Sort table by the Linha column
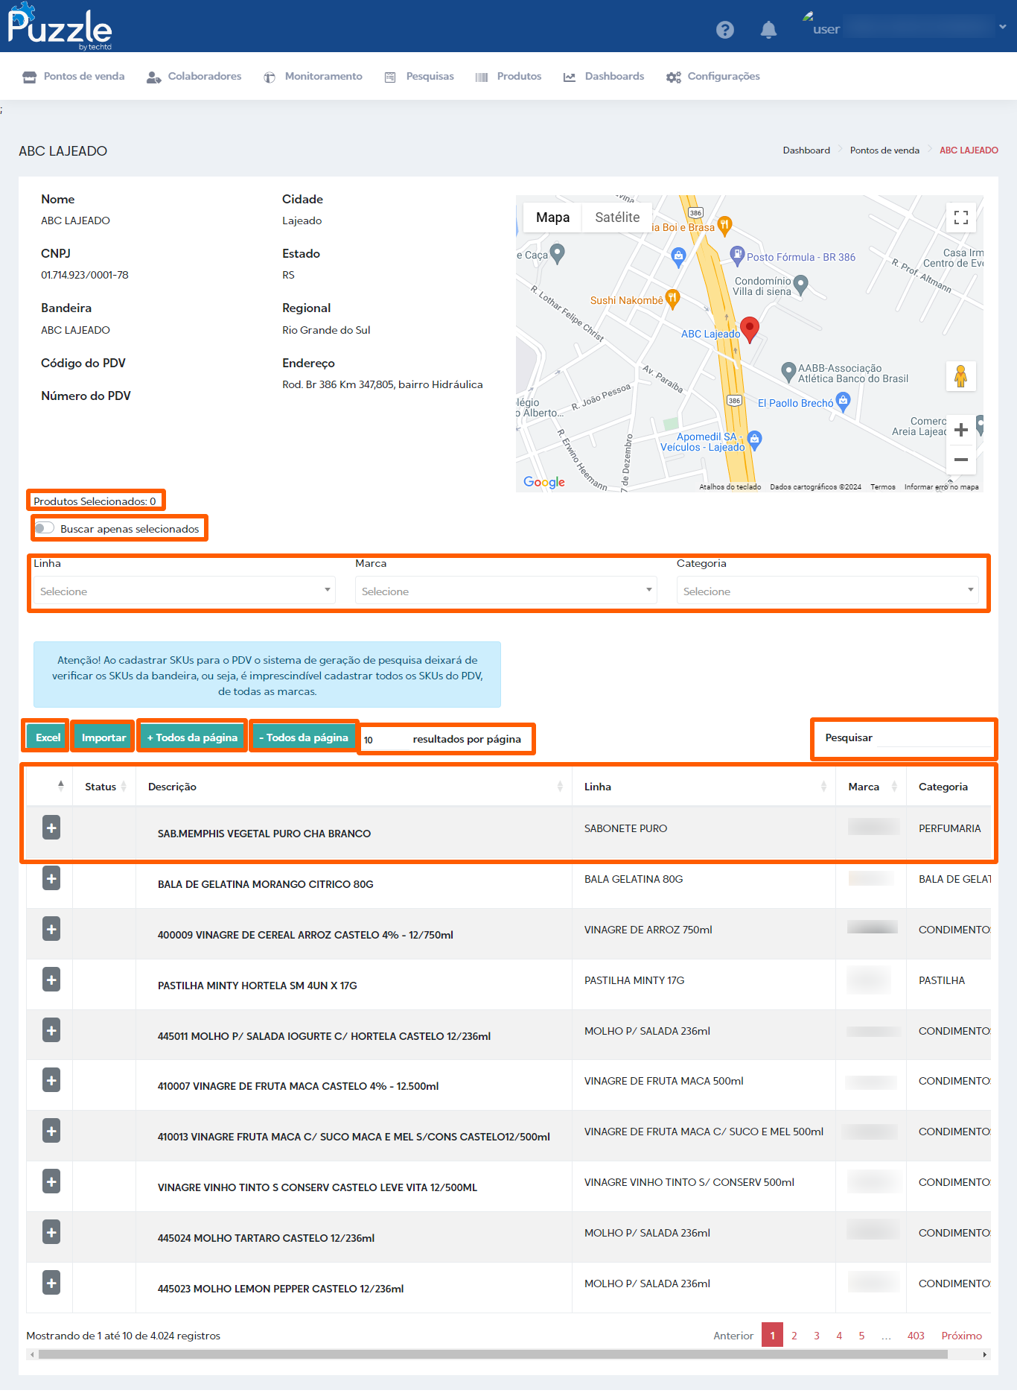1017x1393 pixels. 704,787
